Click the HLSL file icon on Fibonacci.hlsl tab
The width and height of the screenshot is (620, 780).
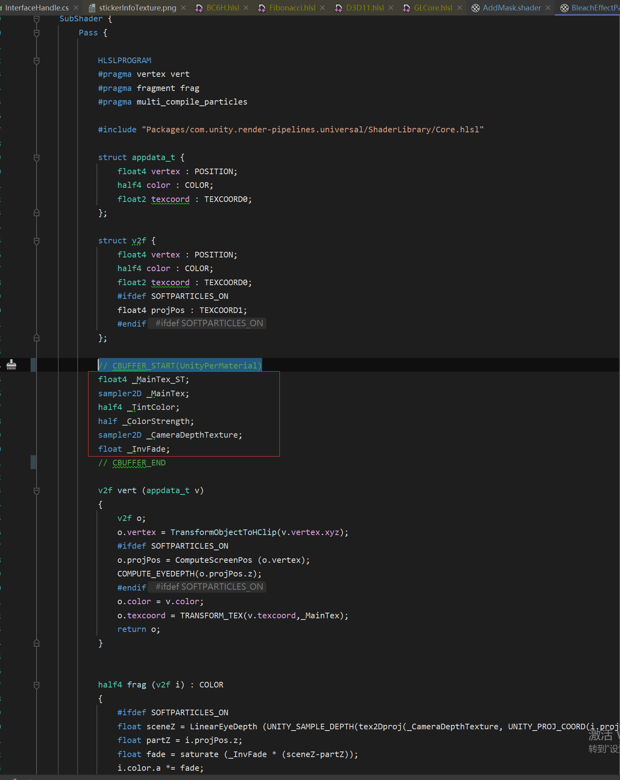pyautogui.click(x=262, y=8)
